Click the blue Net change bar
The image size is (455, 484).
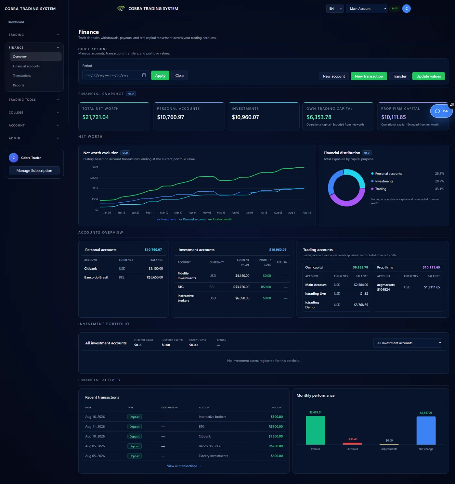click(x=426, y=431)
